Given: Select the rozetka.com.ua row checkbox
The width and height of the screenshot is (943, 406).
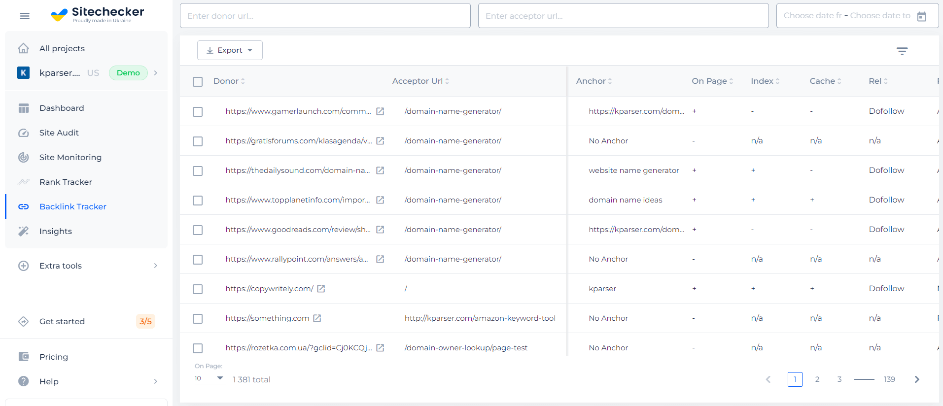Looking at the screenshot, I should coord(198,348).
